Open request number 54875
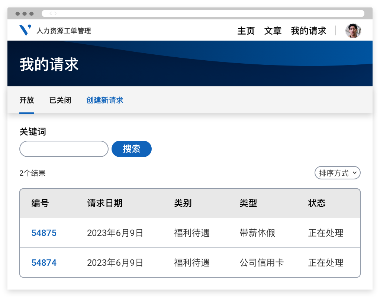Viewport: 380px width, 297px height. pos(44,233)
